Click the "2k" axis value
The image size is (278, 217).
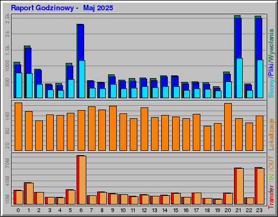click(7, 34)
